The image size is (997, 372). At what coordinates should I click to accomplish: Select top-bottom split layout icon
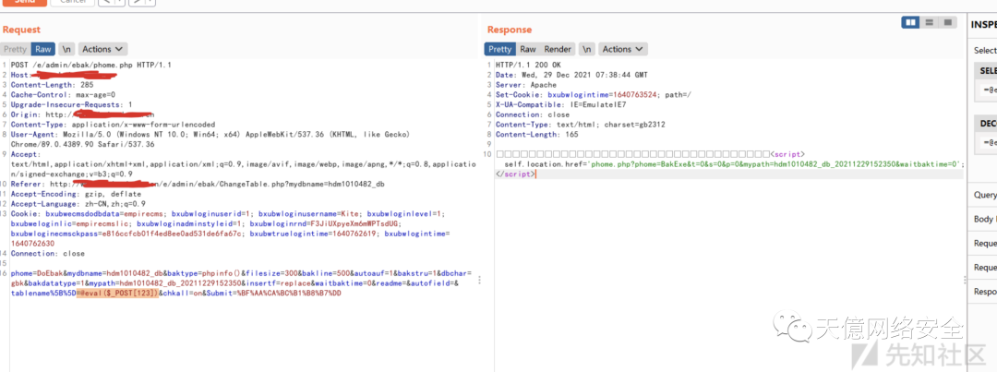point(929,22)
